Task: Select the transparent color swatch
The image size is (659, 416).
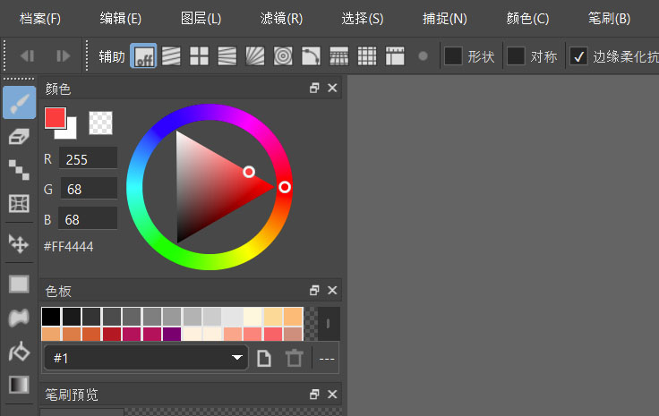Action: click(x=101, y=123)
